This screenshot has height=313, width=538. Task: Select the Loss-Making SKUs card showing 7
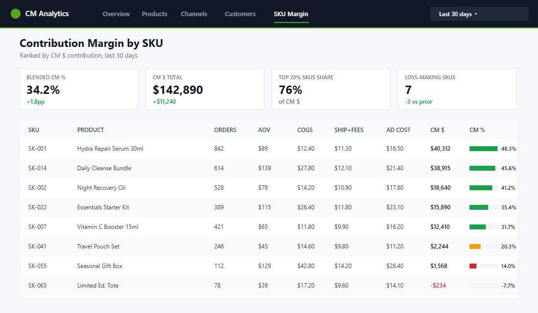457,89
